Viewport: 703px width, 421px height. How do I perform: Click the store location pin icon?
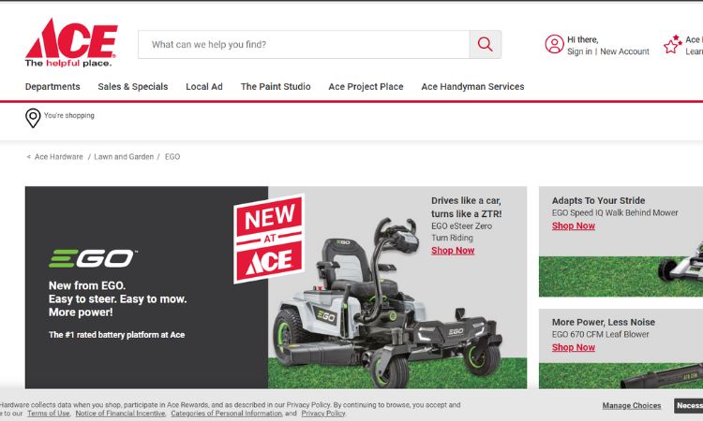point(33,118)
